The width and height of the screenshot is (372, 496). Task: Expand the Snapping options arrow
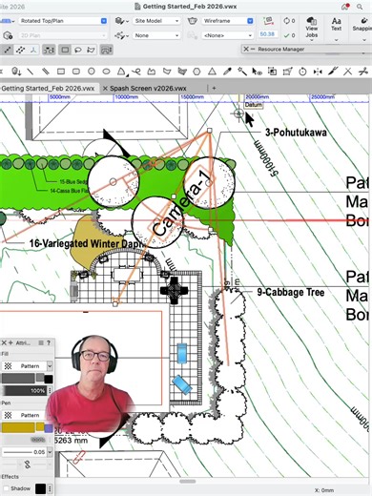click(363, 40)
